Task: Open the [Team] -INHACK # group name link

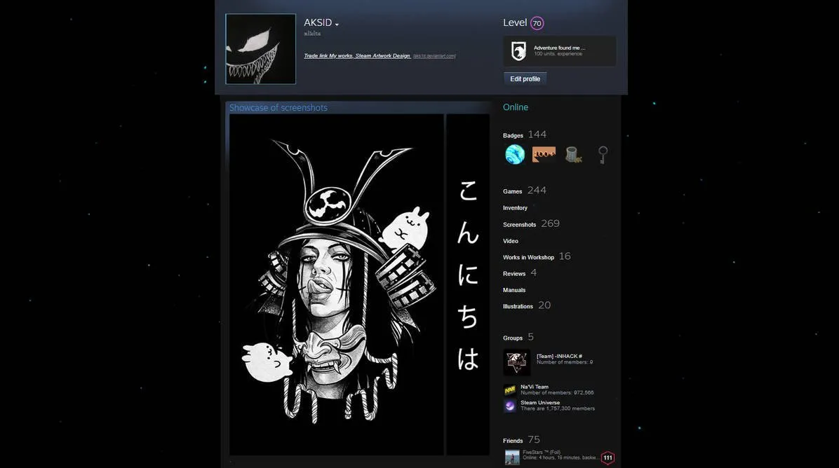Action: coord(559,357)
